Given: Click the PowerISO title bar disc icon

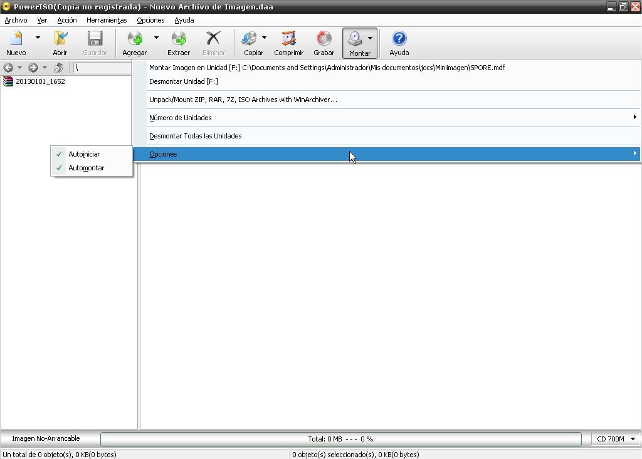Looking at the screenshot, I should tap(6, 6).
